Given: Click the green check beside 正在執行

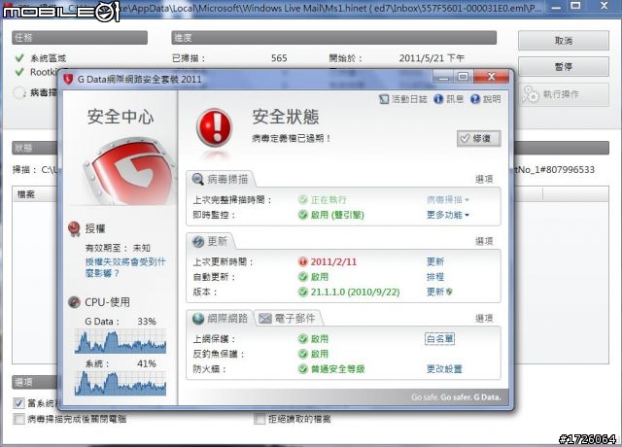Looking at the screenshot, I should (303, 199).
